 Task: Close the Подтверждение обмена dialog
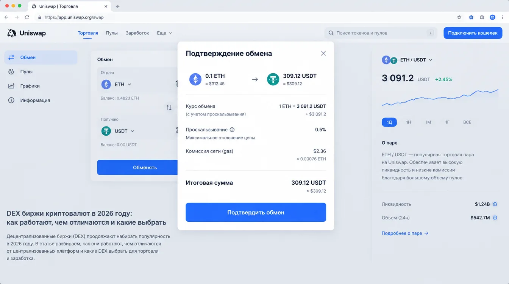[323, 53]
